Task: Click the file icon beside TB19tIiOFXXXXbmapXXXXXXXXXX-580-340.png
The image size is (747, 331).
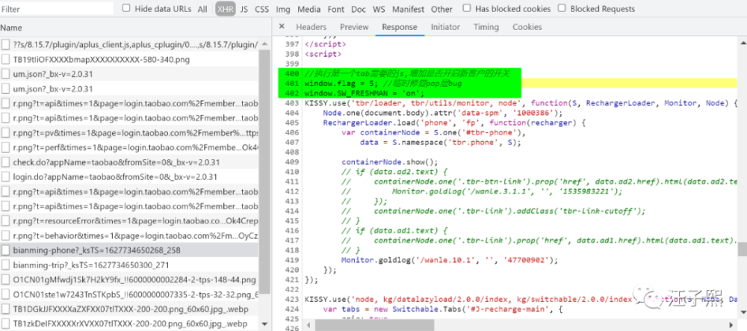Action: pyautogui.click(x=5, y=60)
